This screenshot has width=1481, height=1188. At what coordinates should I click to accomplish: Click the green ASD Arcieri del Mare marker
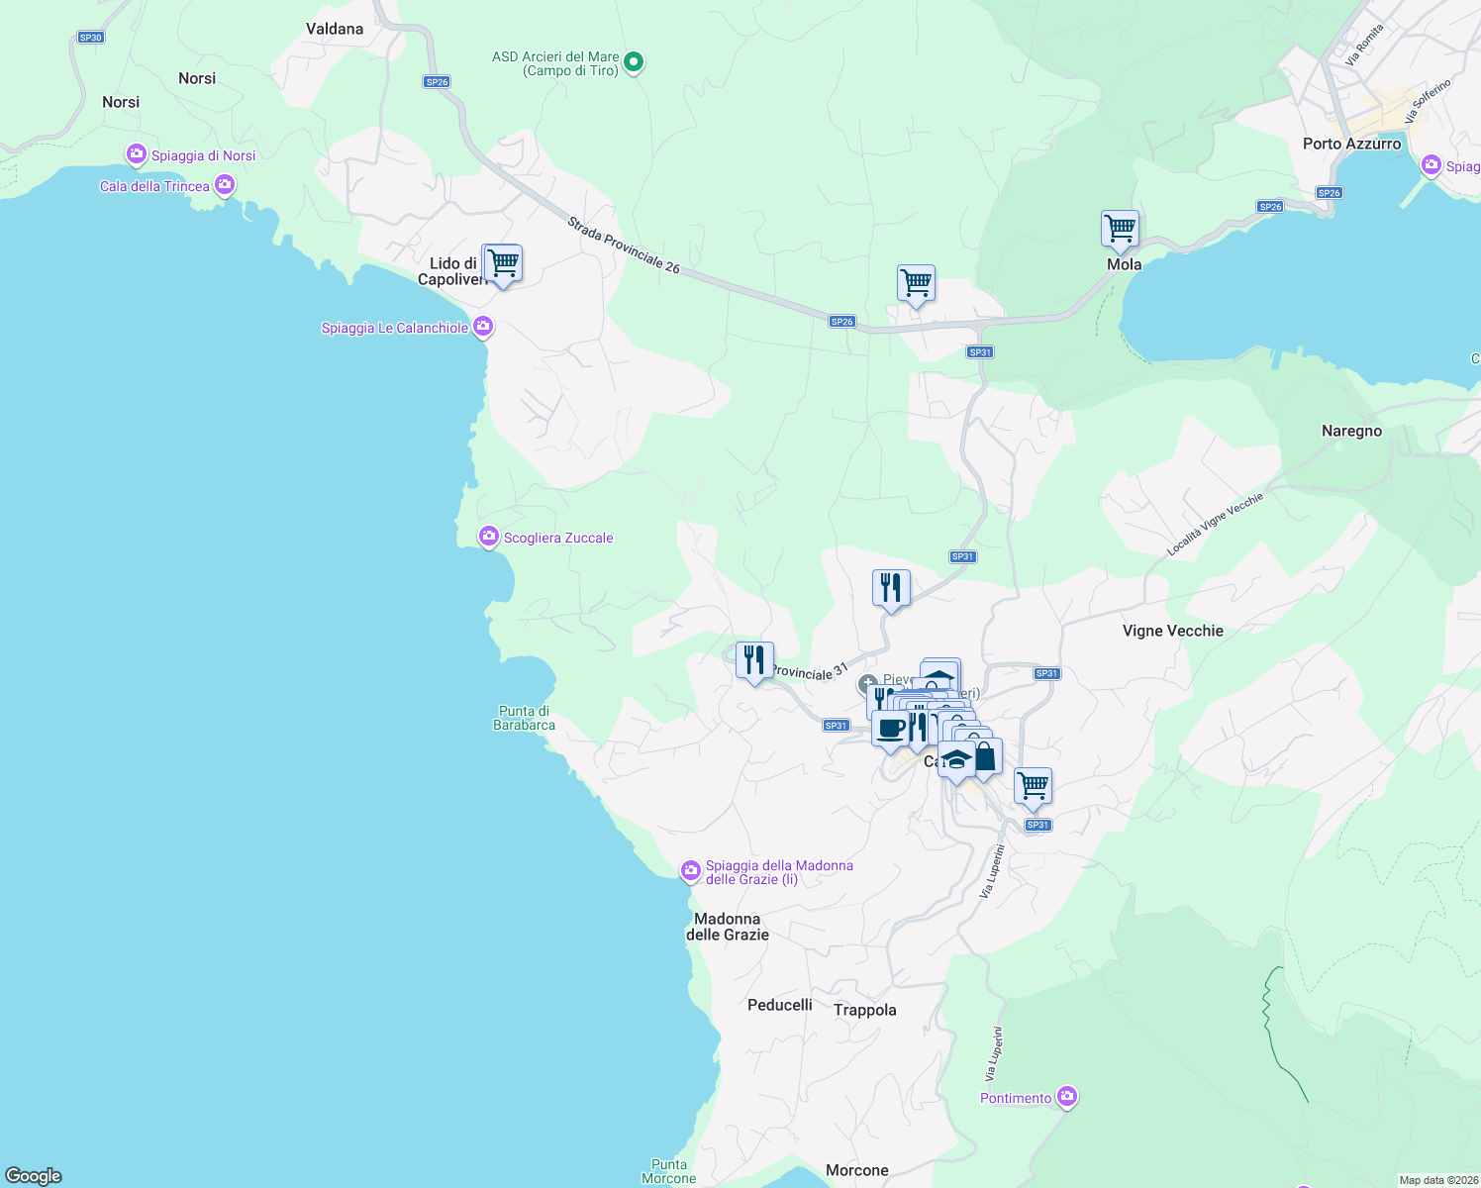(x=632, y=60)
